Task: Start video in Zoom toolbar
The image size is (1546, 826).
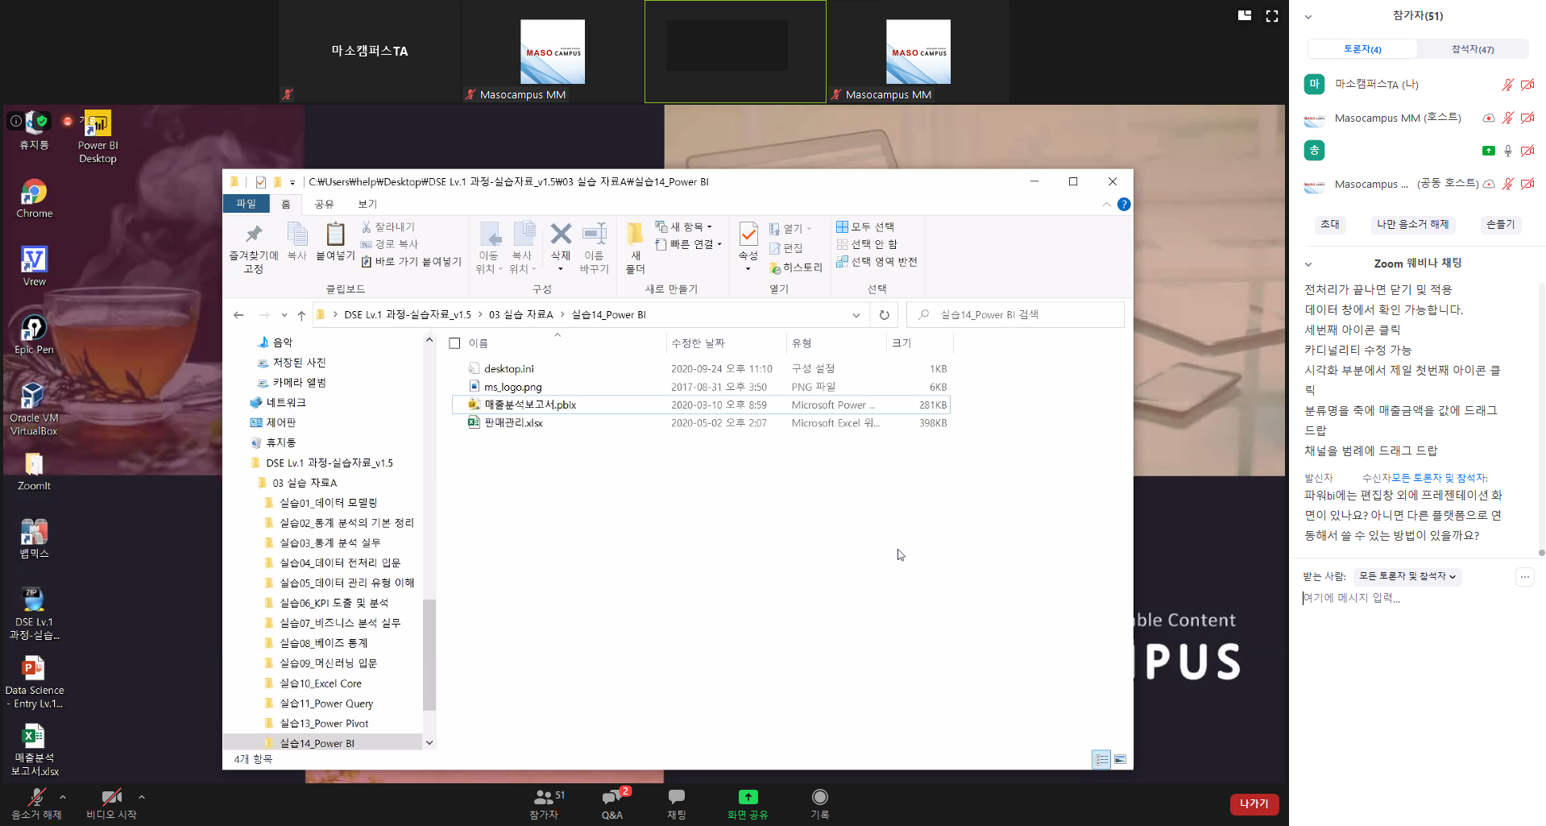Action: click(x=111, y=798)
